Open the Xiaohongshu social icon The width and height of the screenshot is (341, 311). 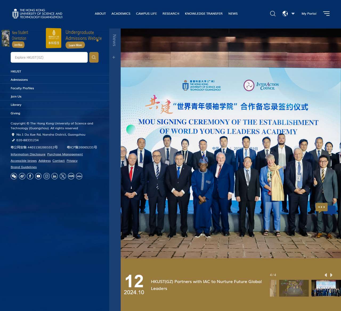71,176
